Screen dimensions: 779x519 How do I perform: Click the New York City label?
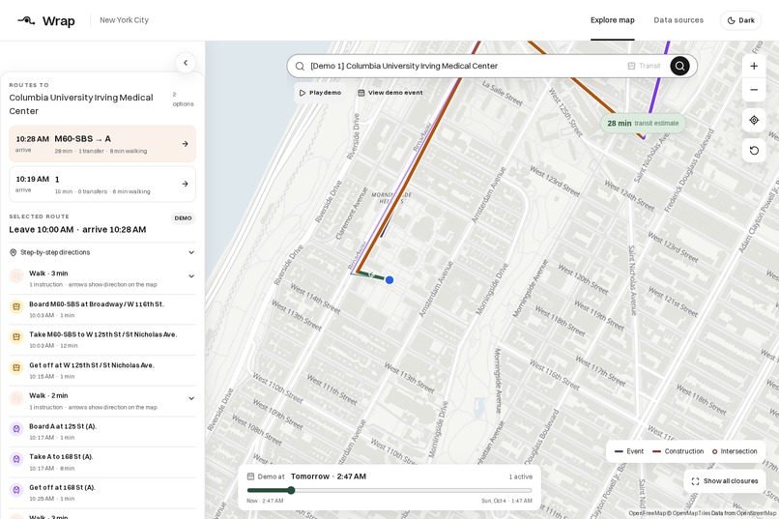124,20
